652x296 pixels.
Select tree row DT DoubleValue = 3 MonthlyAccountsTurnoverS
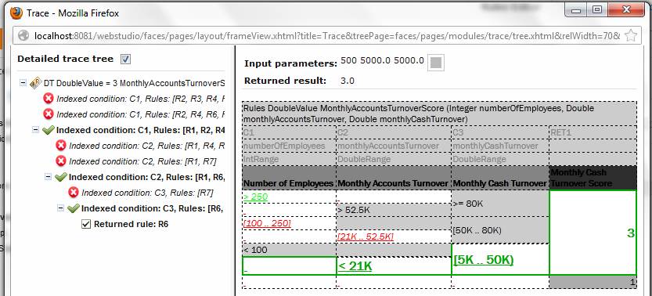(x=134, y=83)
